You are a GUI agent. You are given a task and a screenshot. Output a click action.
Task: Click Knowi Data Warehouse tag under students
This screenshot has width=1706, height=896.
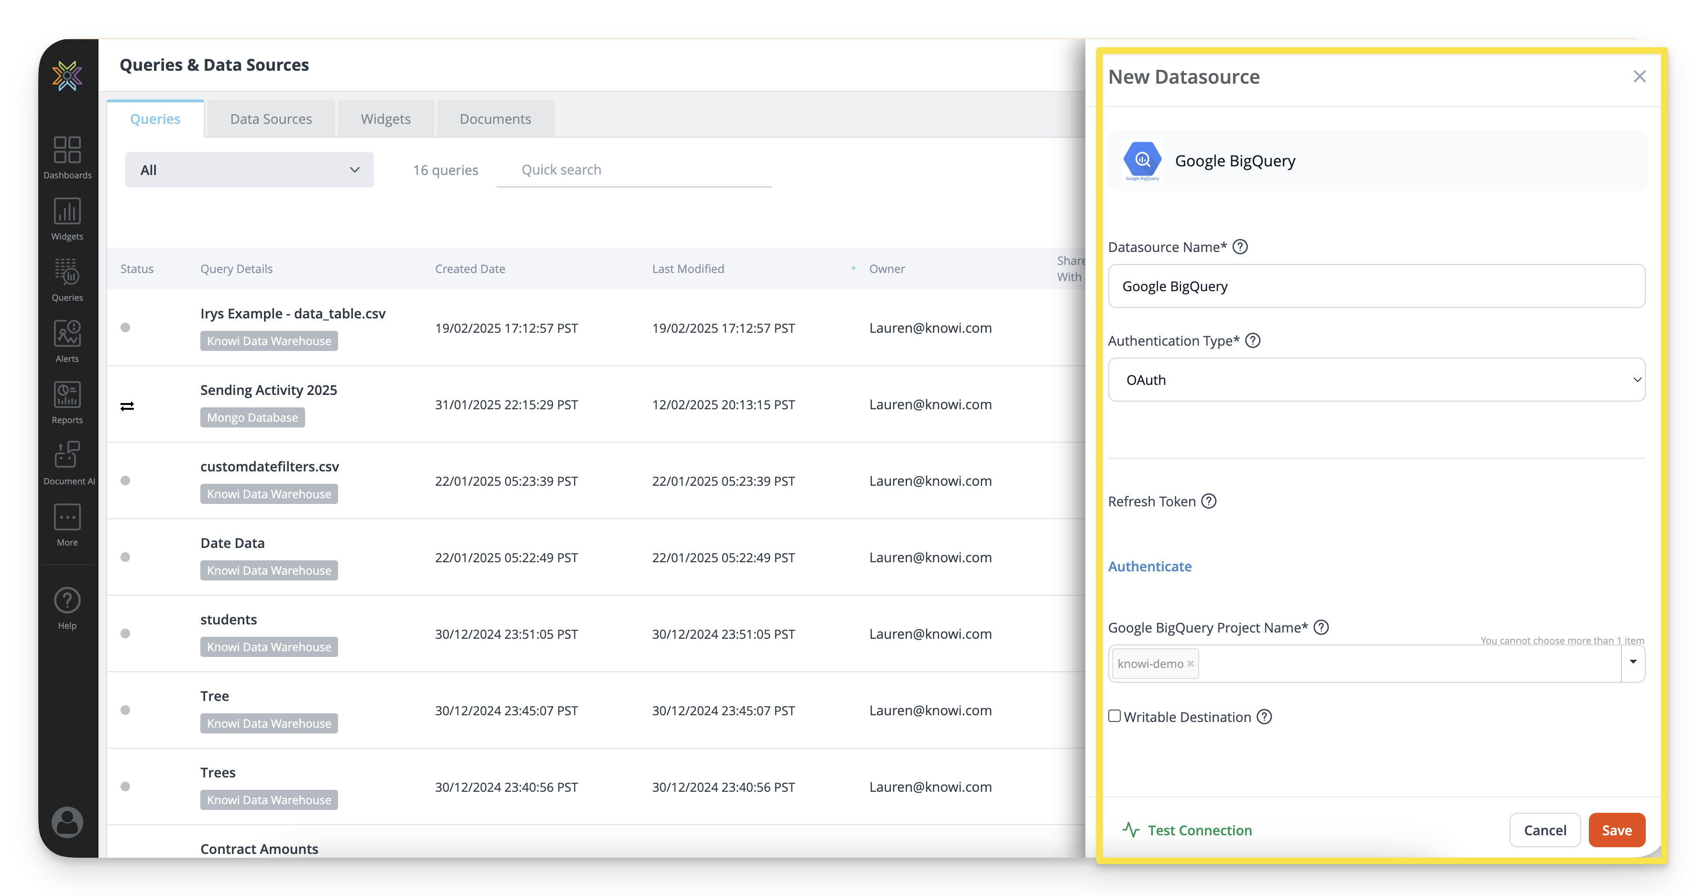[x=269, y=647]
